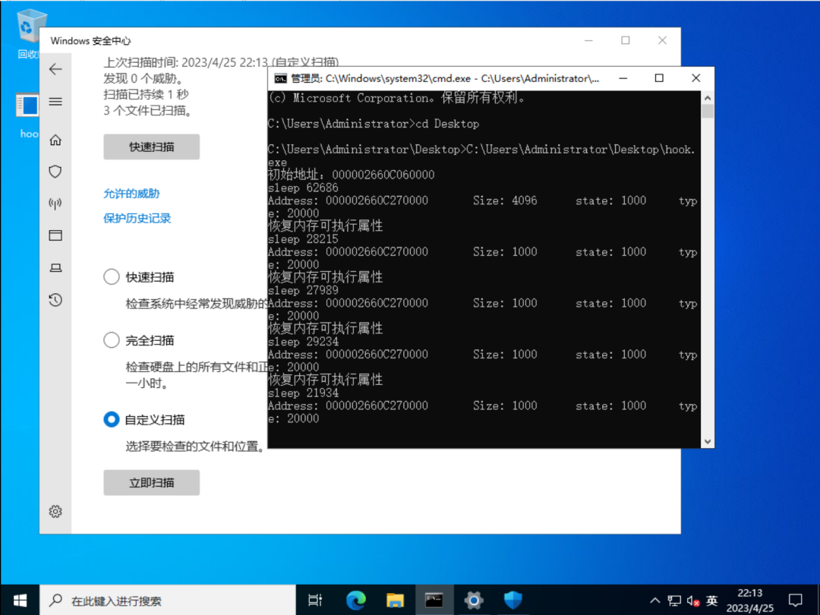This screenshot has height=615, width=820.
Task: Maximize the cmd window
Action: pos(659,78)
